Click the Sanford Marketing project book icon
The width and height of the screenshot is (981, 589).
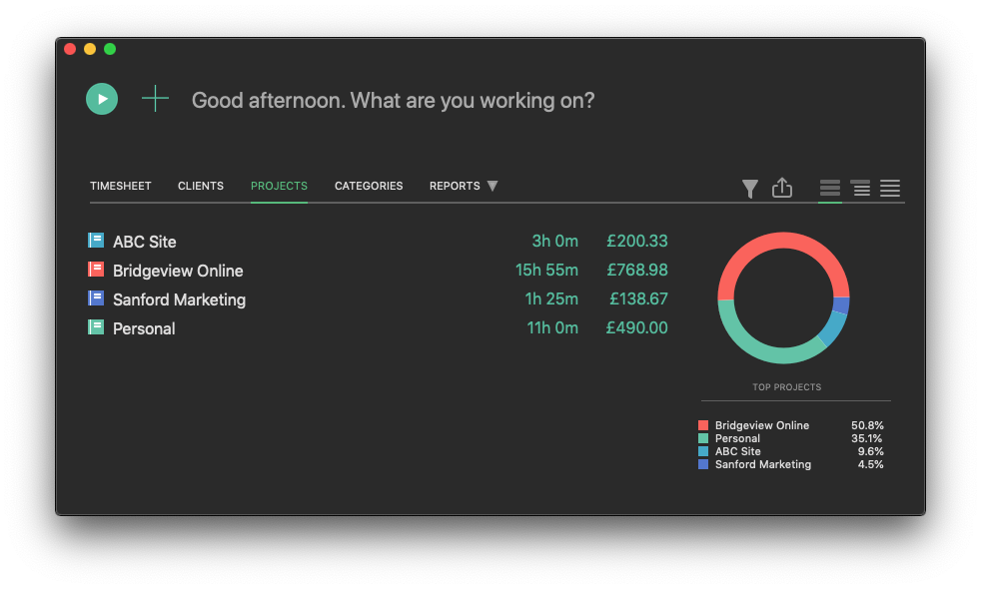coord(96,298)
